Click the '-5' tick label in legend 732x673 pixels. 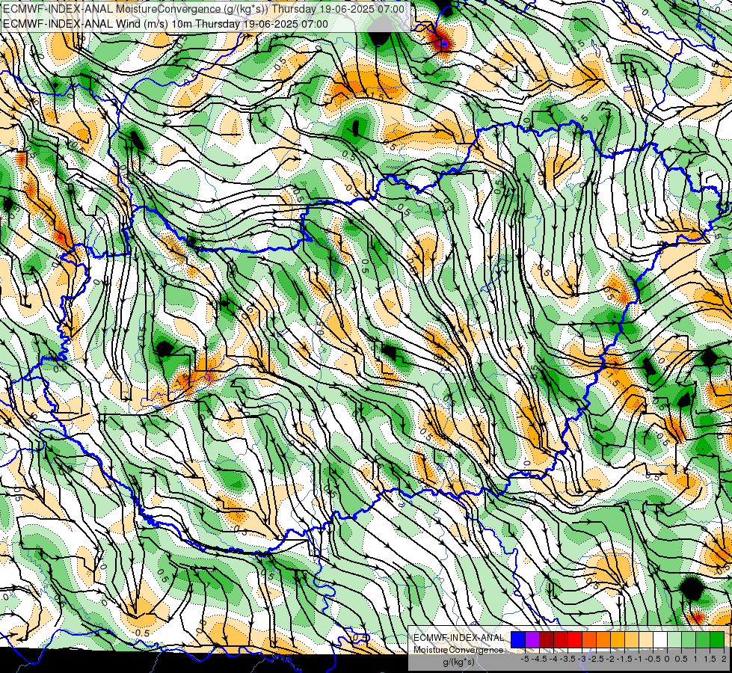pos(525,659)
